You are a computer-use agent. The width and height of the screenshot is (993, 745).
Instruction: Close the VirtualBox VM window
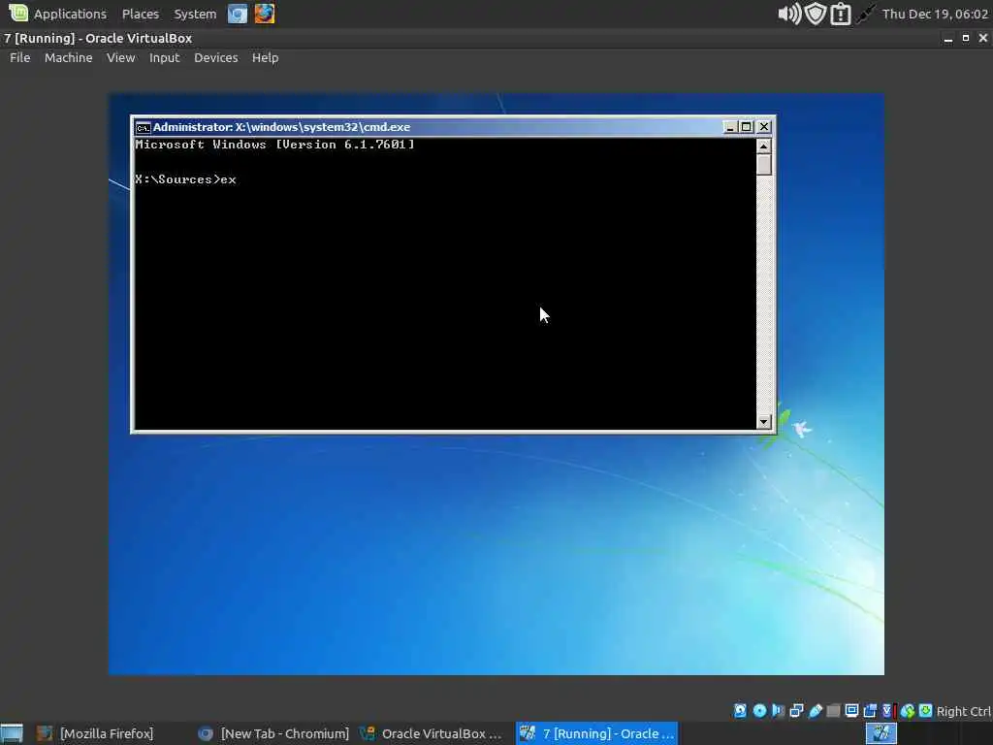(x=983, y=38)
